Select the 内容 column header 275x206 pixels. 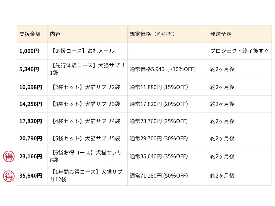click(x=55, y=34)
